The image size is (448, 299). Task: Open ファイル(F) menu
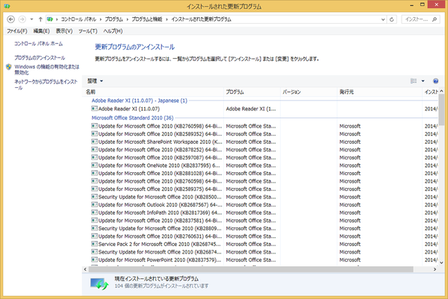coord(17,31)
